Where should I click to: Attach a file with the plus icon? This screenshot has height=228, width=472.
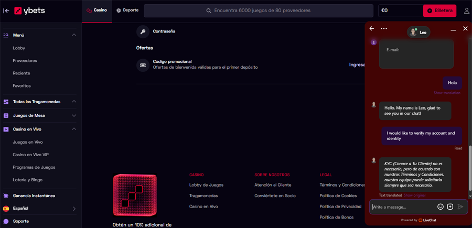(450, 207)
